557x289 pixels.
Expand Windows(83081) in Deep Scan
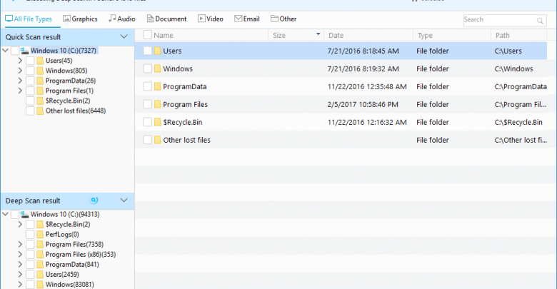20,285
